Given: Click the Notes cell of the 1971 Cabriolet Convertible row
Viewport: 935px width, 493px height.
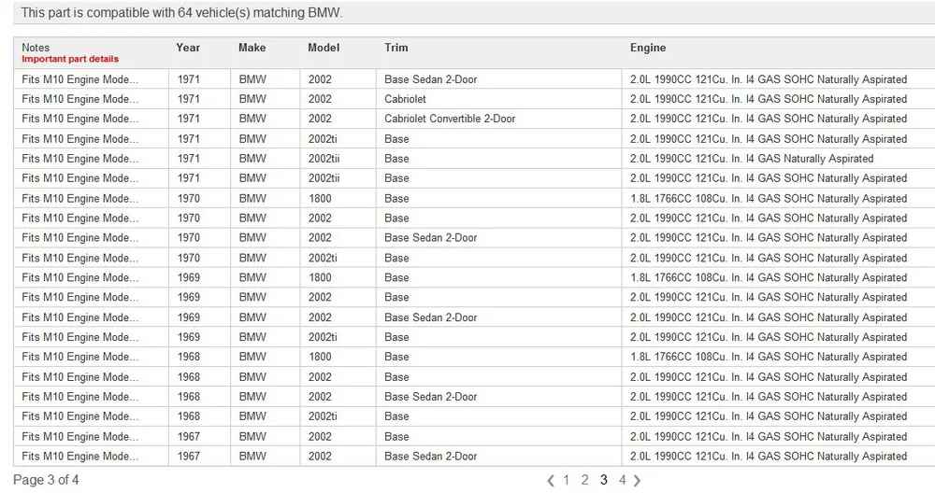Looking at the screenshot, I should [79, 119].
